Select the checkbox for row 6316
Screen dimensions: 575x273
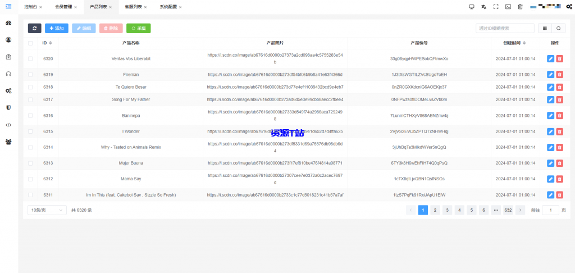tap(30, 115)
